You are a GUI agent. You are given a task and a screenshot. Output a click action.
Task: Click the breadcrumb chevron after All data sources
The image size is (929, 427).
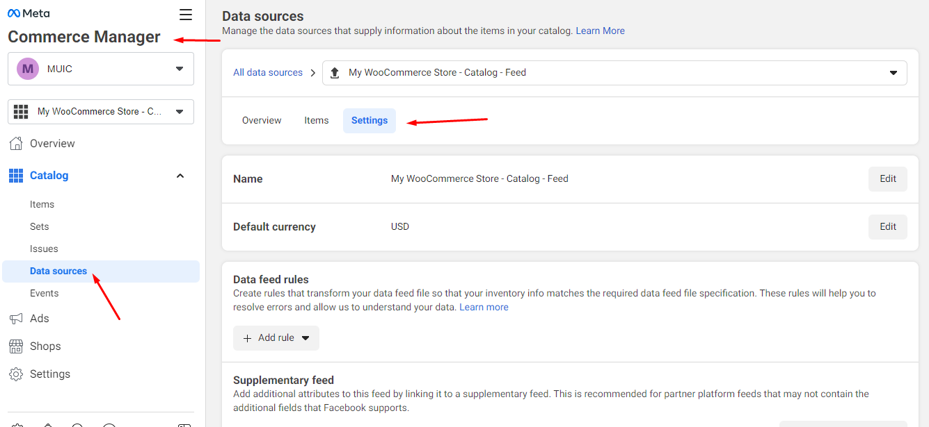point(313,72)
